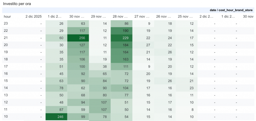Select the '28 nov' column header
The image size is (256, 121).
[x=120, y=16]
